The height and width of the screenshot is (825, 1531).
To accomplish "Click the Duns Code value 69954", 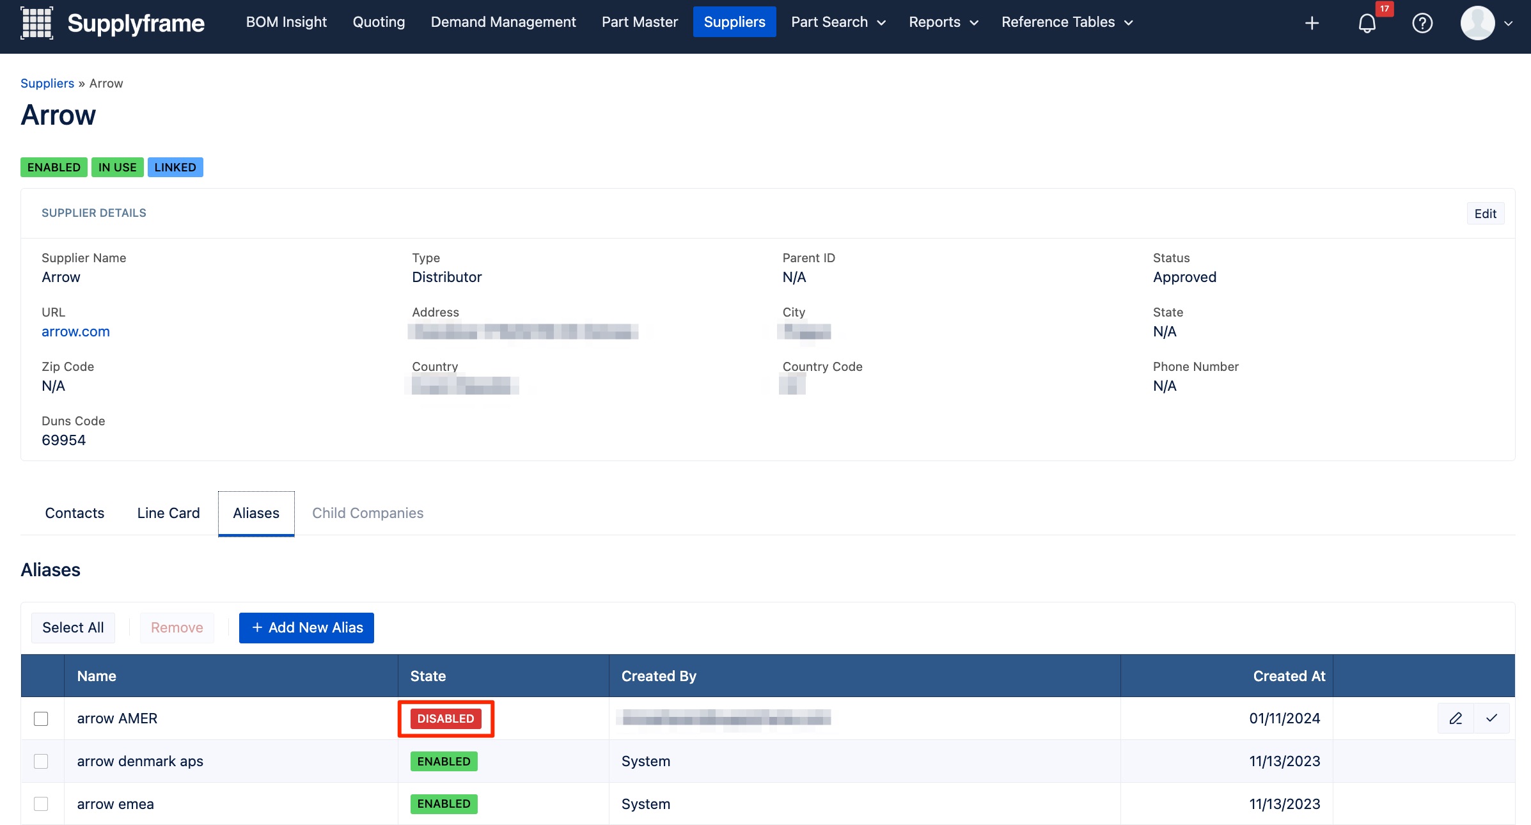I will (63, 440).
